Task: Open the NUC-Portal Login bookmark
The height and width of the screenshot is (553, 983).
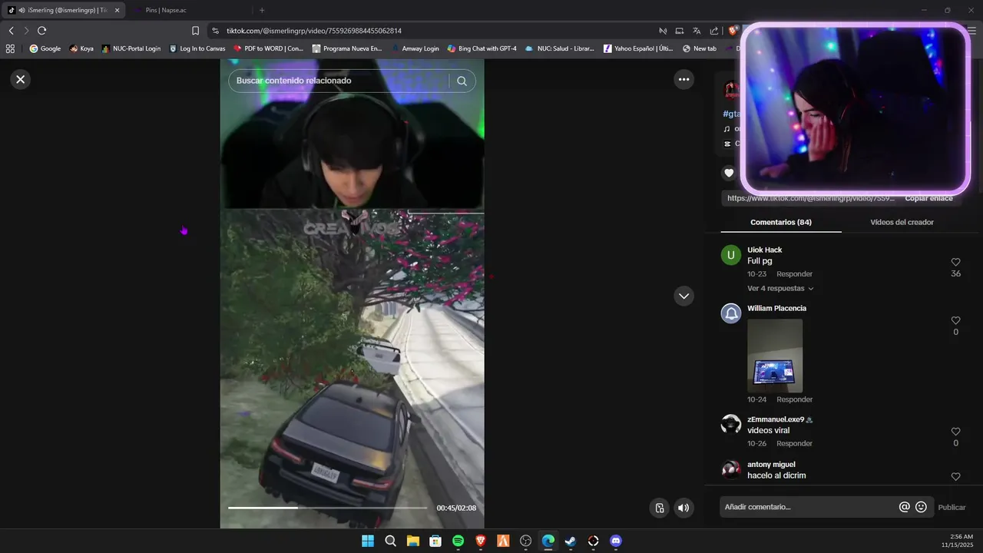Action: (131, 48)
